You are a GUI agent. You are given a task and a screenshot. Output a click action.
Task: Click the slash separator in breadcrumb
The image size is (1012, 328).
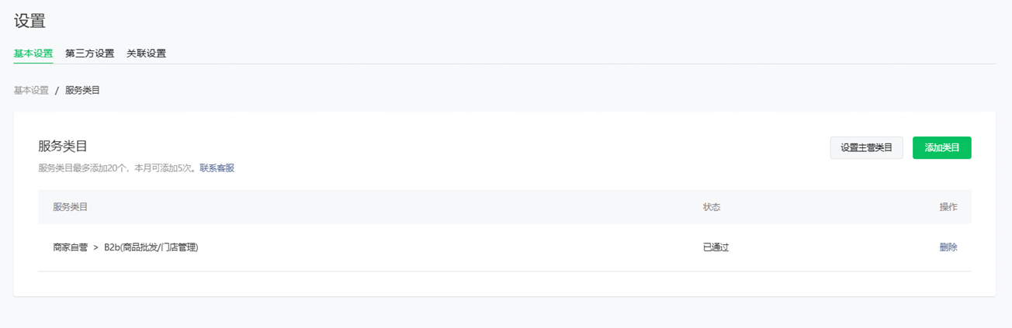57,90
